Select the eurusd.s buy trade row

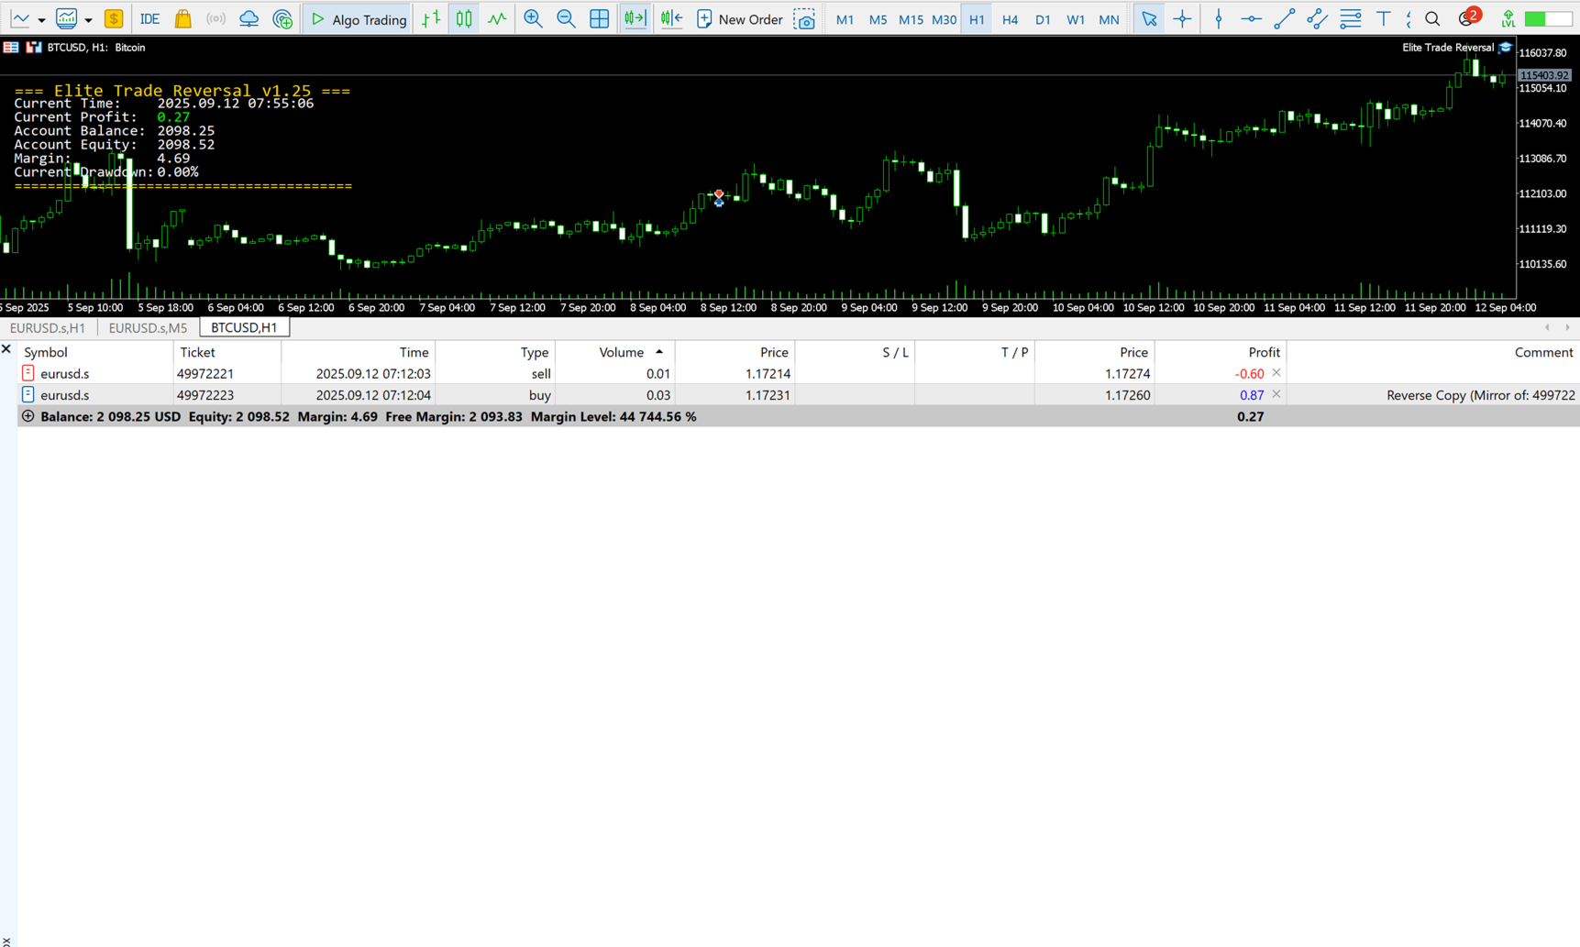point(798,395)
